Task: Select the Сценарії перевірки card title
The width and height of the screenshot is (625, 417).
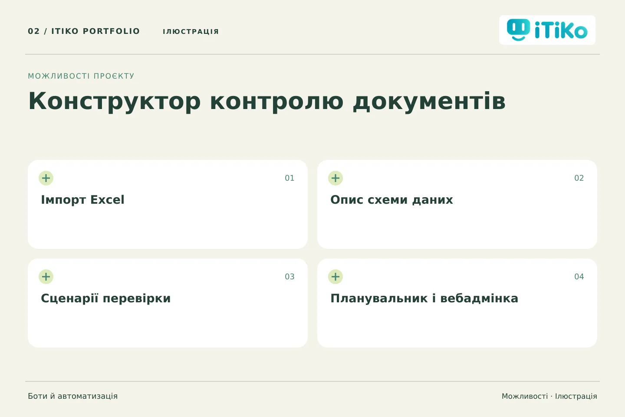Action: coord(105,298)
